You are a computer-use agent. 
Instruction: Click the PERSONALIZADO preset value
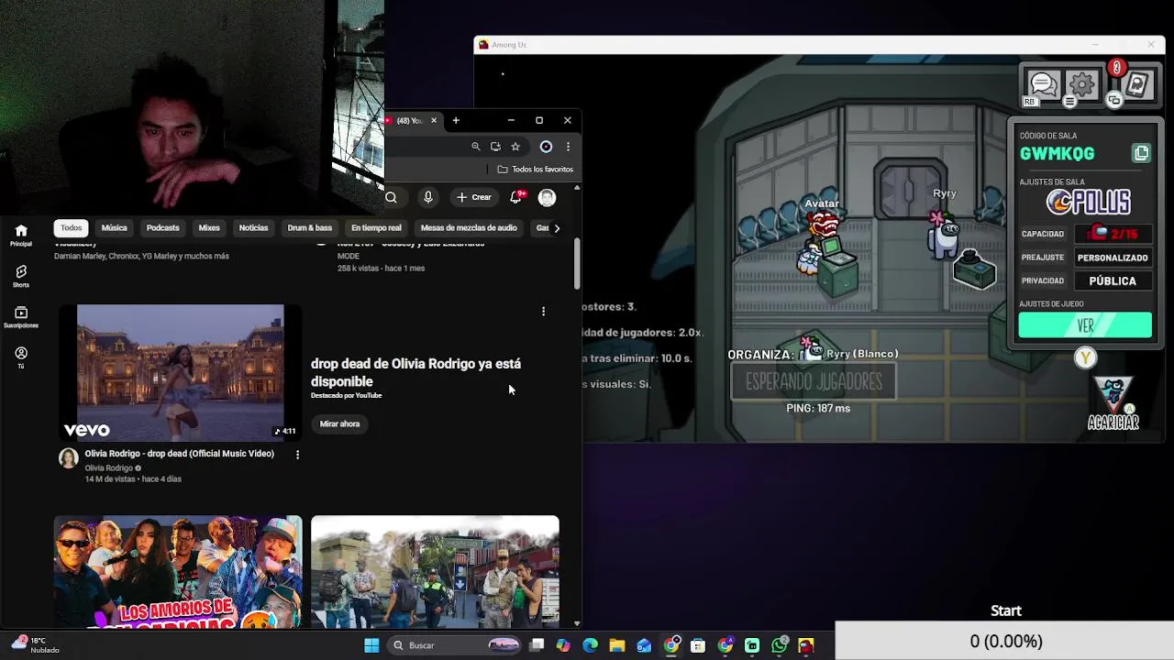(1113, 258)
